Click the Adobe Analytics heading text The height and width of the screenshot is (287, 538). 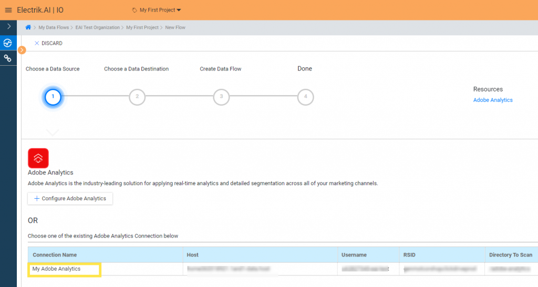tap(50, 172)
